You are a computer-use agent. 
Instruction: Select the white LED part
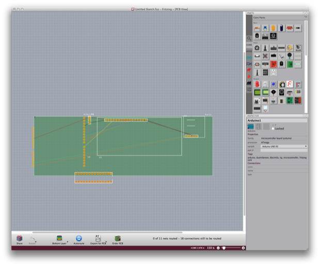(265, 84)
